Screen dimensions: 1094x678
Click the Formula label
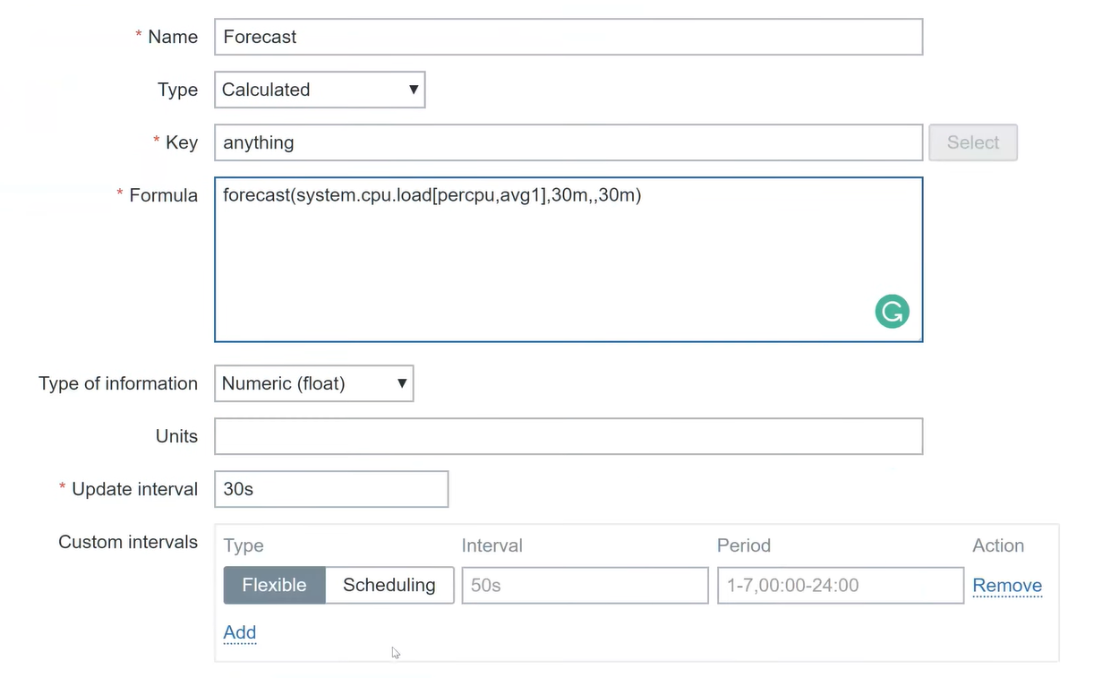point(163,195)
